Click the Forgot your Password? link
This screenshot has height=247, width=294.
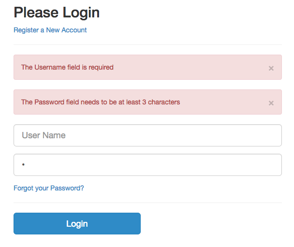(49, 188)
